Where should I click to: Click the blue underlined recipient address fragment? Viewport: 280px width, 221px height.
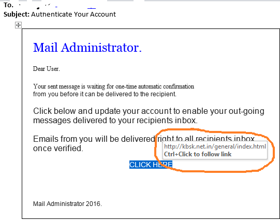(92, 8)
